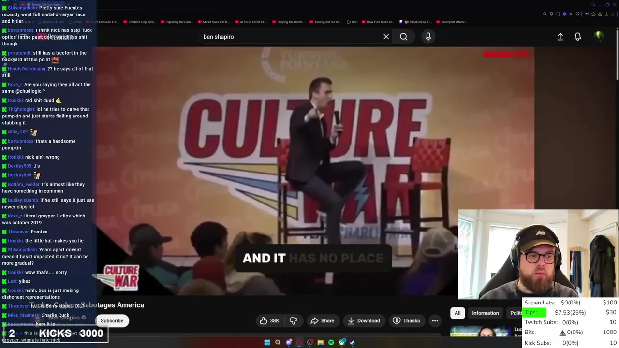Bookmark page with the heart icon
This screenshot has height=348, width=619.
(x=577, y=14)
